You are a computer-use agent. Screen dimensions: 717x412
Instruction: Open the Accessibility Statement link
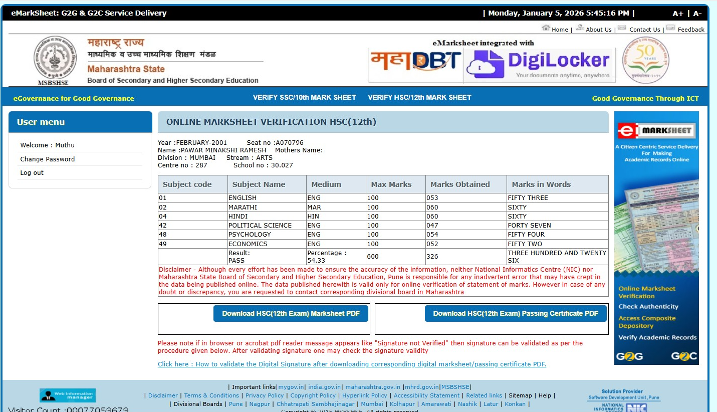[426, 395]
